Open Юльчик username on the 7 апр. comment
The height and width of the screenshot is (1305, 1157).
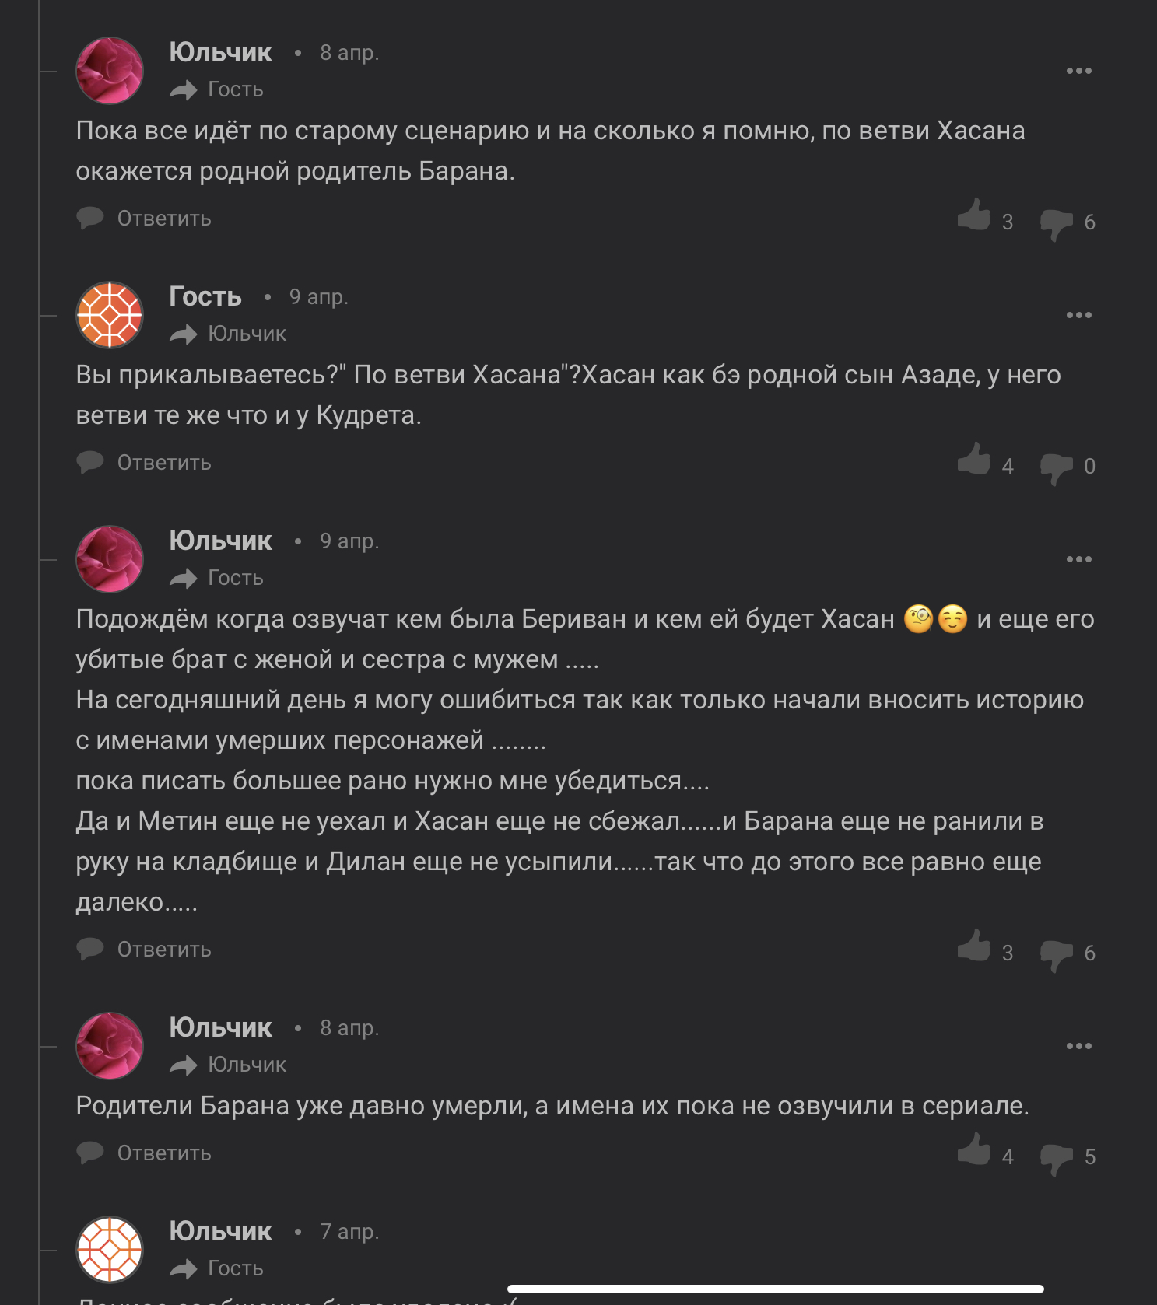pyautogui.click(x=220, y=1231)
